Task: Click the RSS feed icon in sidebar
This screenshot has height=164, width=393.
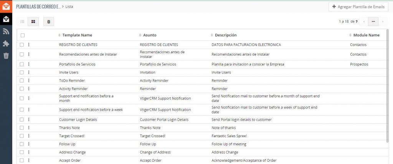Action: pyautogui.click(x=6, y=31)
